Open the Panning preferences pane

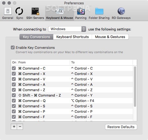point(81,13)
